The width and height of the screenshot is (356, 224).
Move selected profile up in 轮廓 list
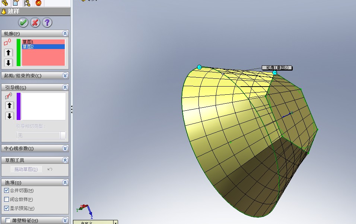(9, 52)
